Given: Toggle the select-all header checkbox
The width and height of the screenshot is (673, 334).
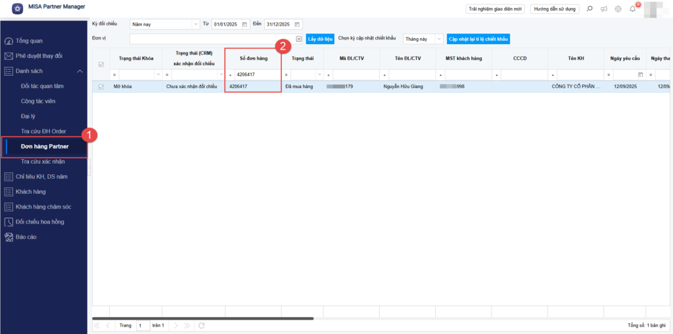Looking at the screenshot, I should [101, 64].
